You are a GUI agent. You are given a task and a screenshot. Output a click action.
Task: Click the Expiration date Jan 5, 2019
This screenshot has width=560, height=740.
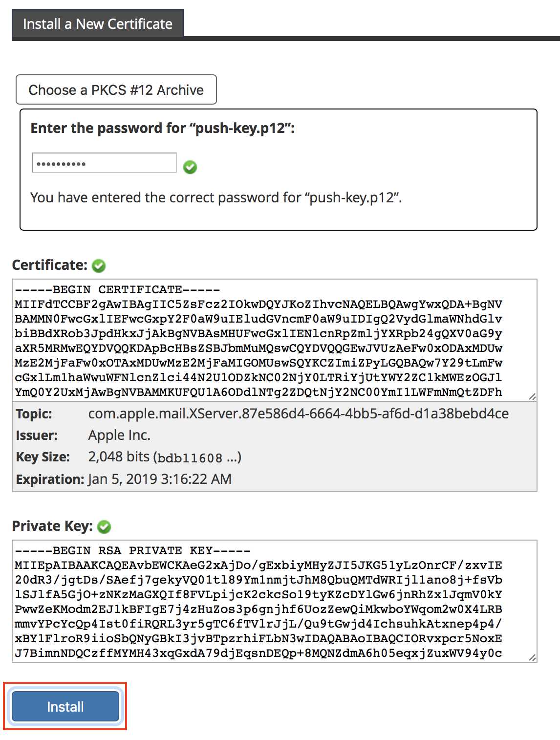pos(159,479)
